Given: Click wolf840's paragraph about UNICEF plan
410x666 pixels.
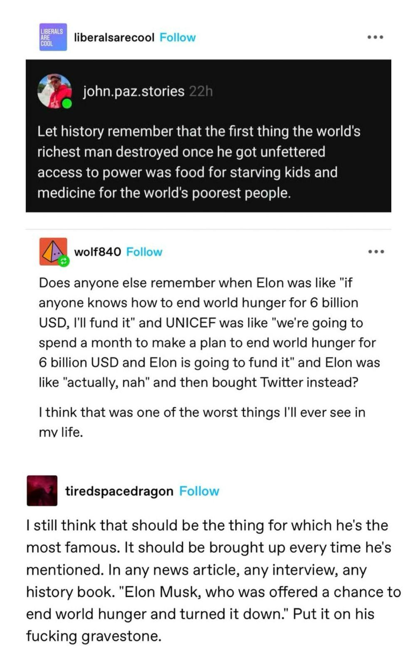Looking at the screenshot, I should (x=208, y=332).
